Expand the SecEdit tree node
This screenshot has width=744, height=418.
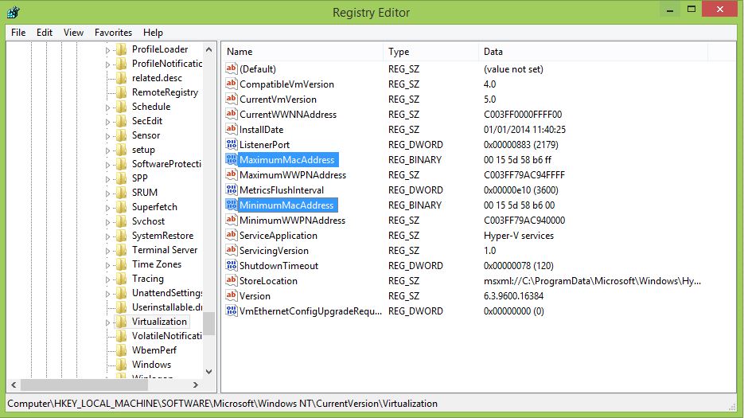click(x=107, y=122)
